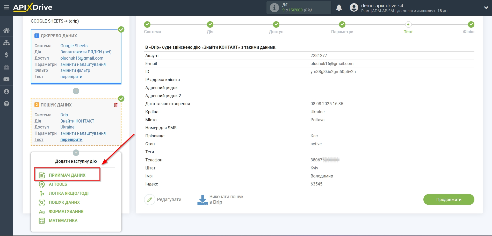The height and width of the screenshot is (236, 492).
Task: Click the ID value ym38g8kiu2gm50ptiv2n
Action: point(333,71)
